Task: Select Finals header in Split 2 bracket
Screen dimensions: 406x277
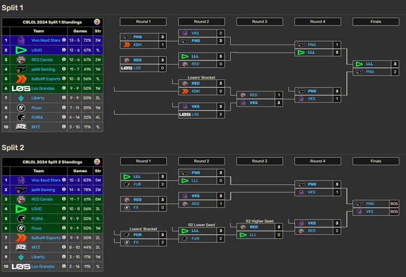Action: (x=376, y=161)
